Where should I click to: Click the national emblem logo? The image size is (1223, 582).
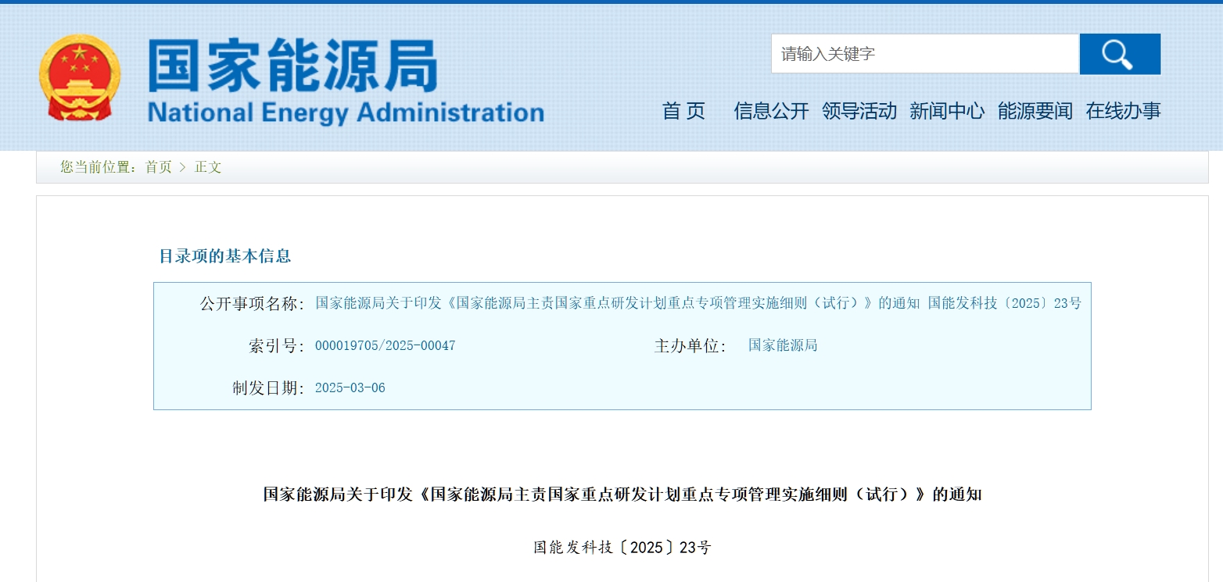[x=80, y=78]
